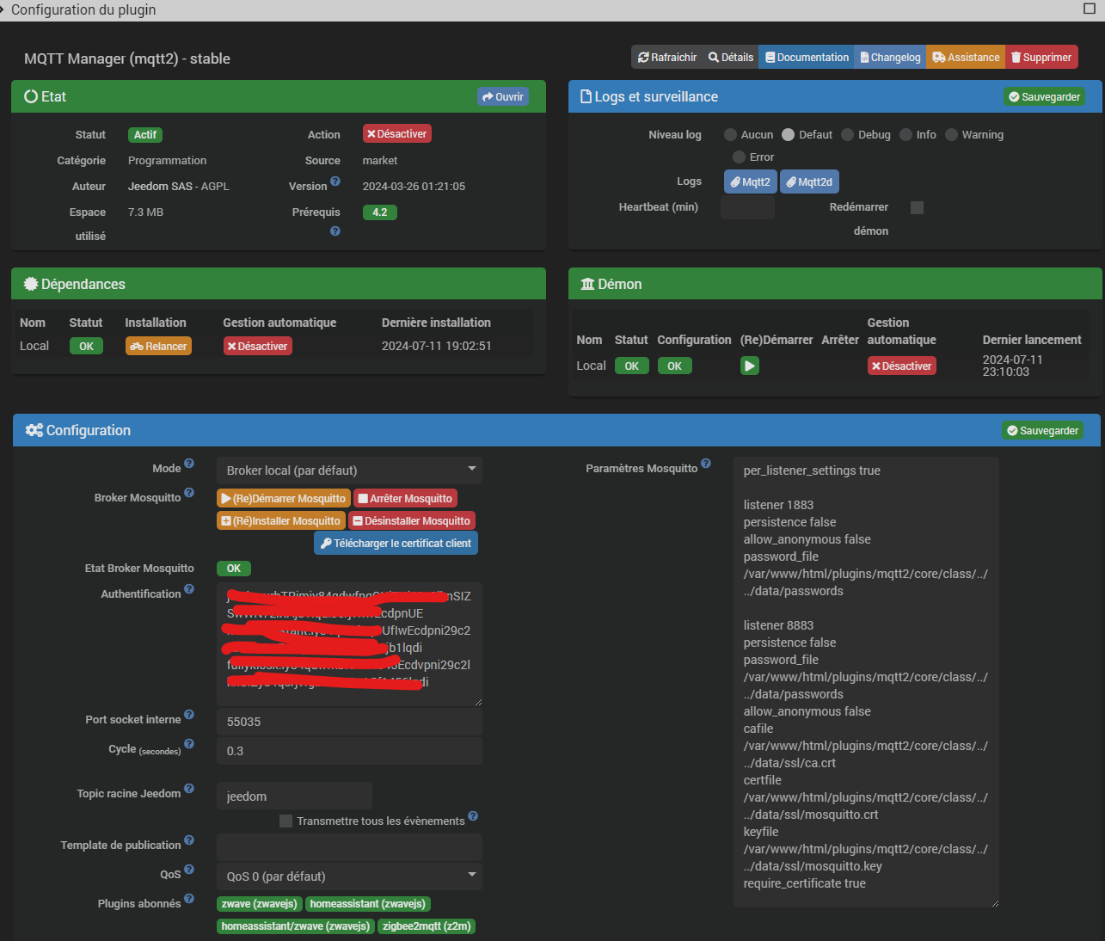Click the help icon beside Authentification
1105x941 pixels.
(x=189, y=589)
